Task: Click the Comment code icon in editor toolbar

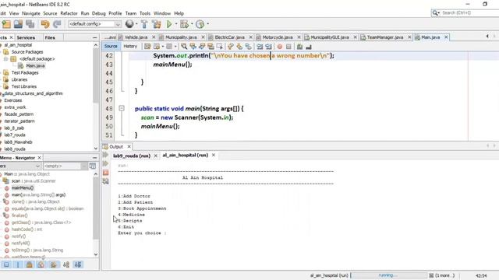Action: [x=299, y=47]
